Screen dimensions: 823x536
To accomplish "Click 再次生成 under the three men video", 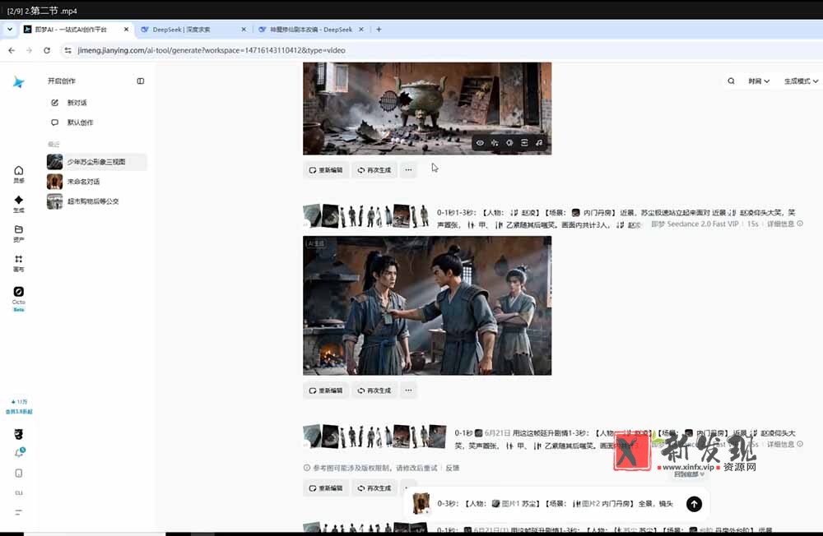I will 374,390.
